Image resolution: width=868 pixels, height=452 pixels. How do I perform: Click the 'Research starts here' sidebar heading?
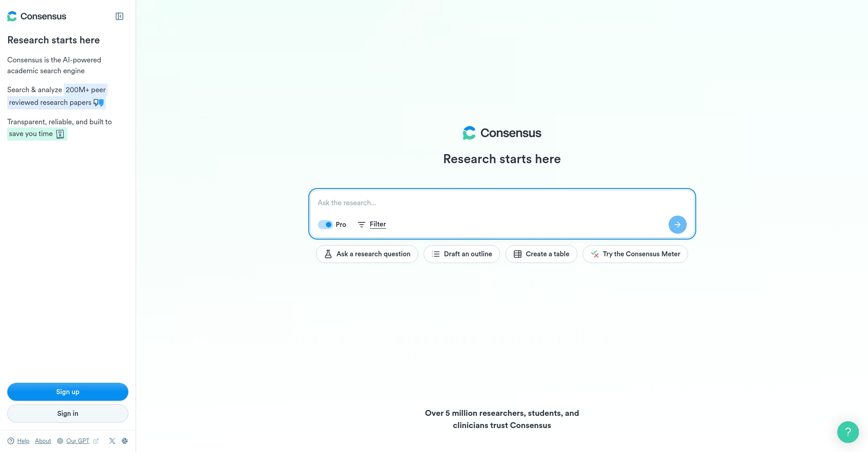tap(53, 40)
